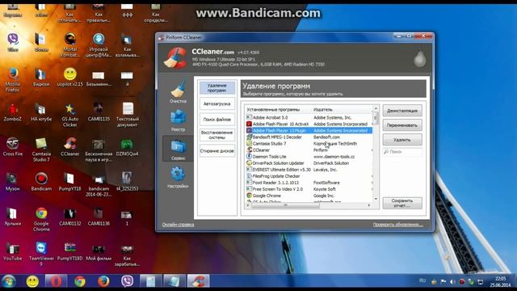
Task: Select Free Screen To Video V 2.0 row
Action: click(x=309, y=189)
